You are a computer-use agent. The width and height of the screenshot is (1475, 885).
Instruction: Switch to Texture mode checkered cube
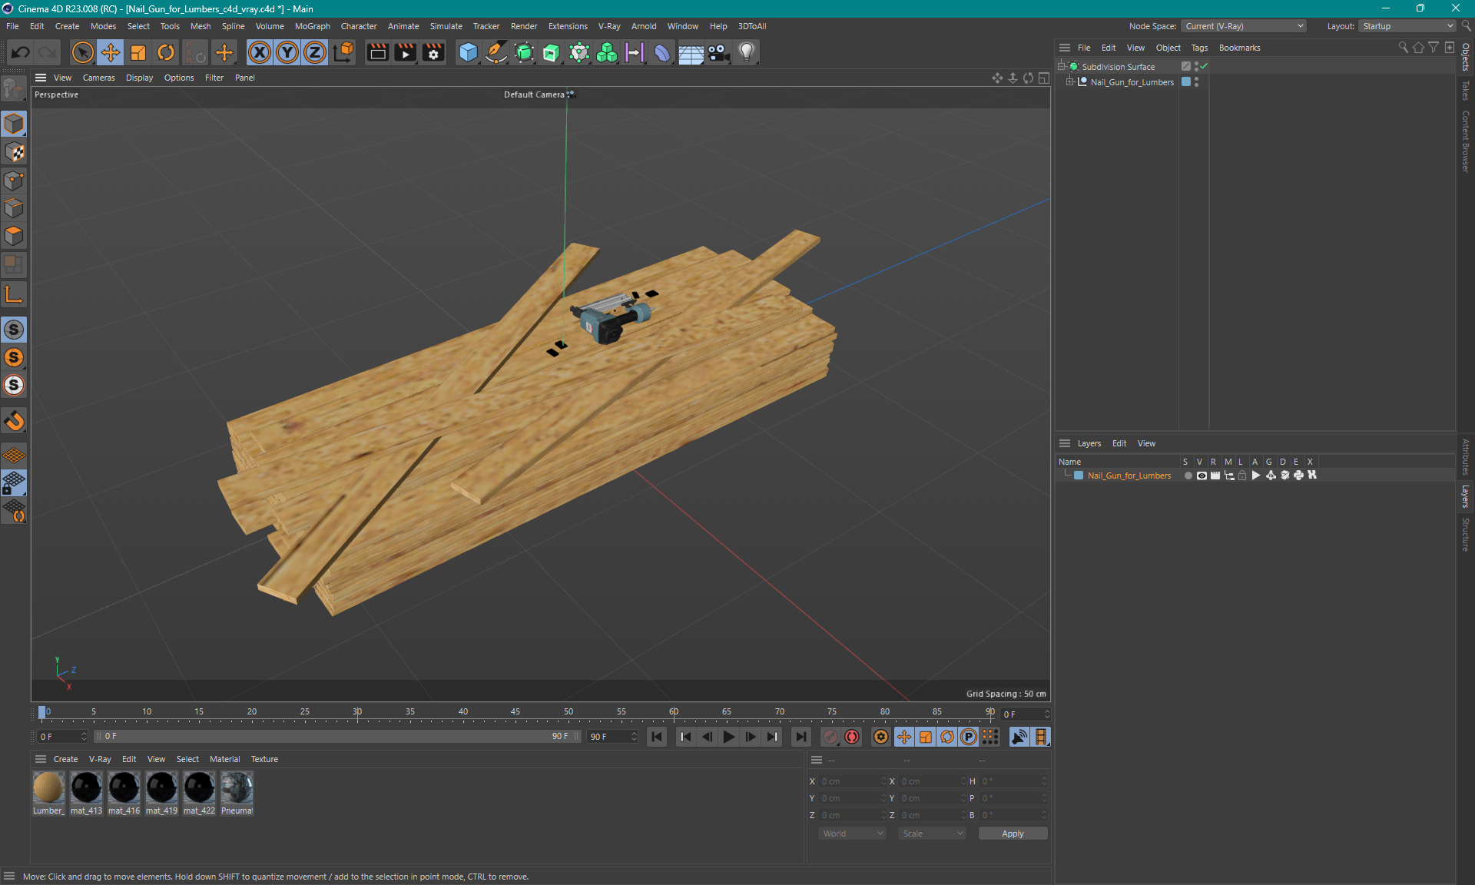14,152
